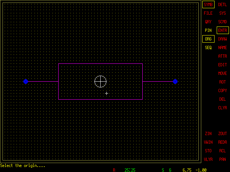This screenshot has height=172, width=230.
Task: Click the right magenta pin wire
Action: [158, 81]
